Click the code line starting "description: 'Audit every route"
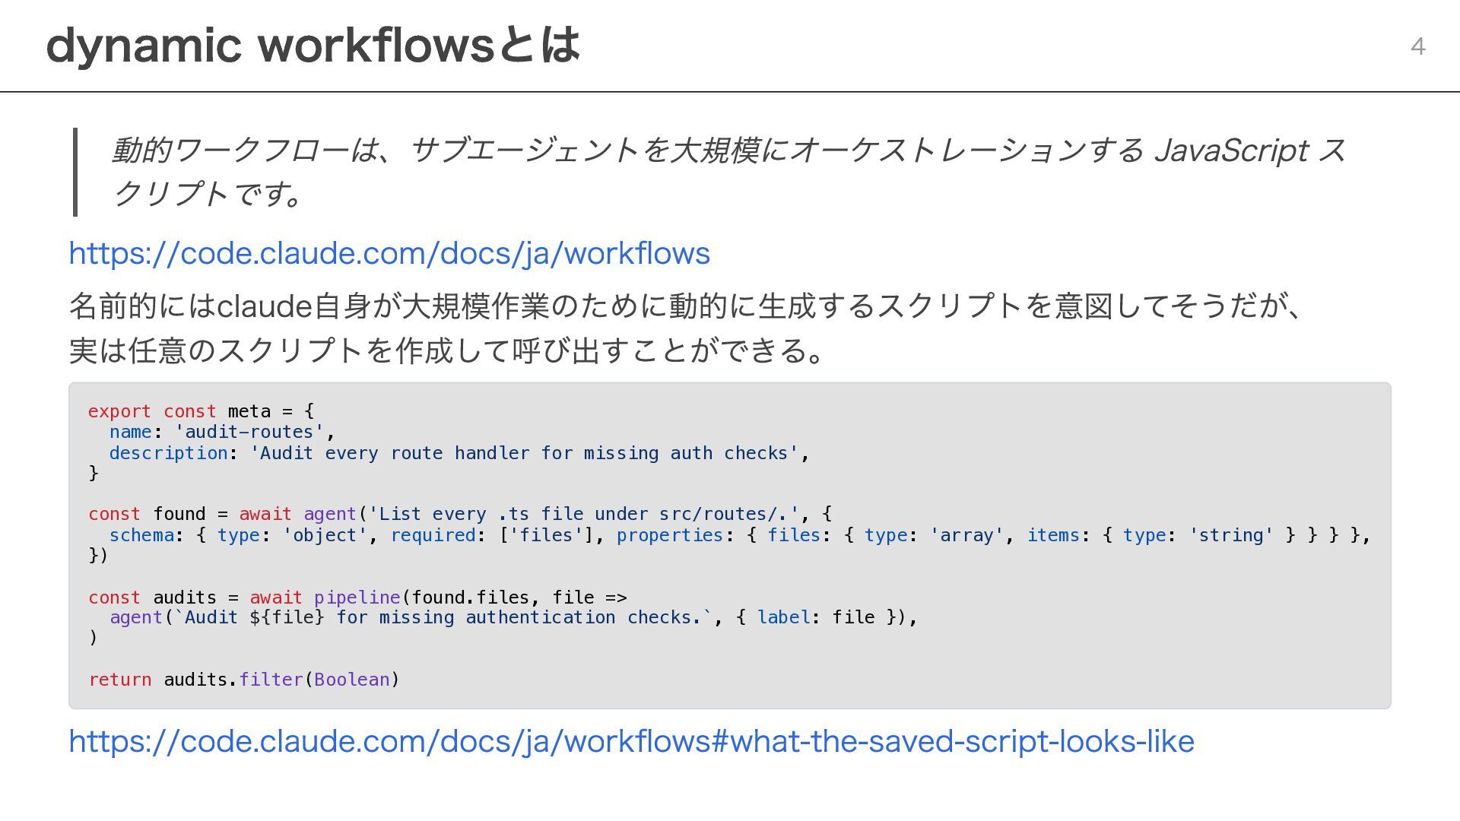1460x821 pixels. [x=459, y=453]
